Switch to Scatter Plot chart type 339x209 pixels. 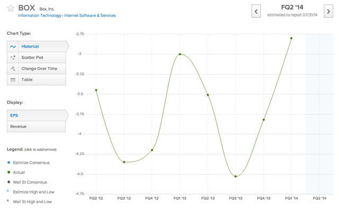[x=37, y=58]
